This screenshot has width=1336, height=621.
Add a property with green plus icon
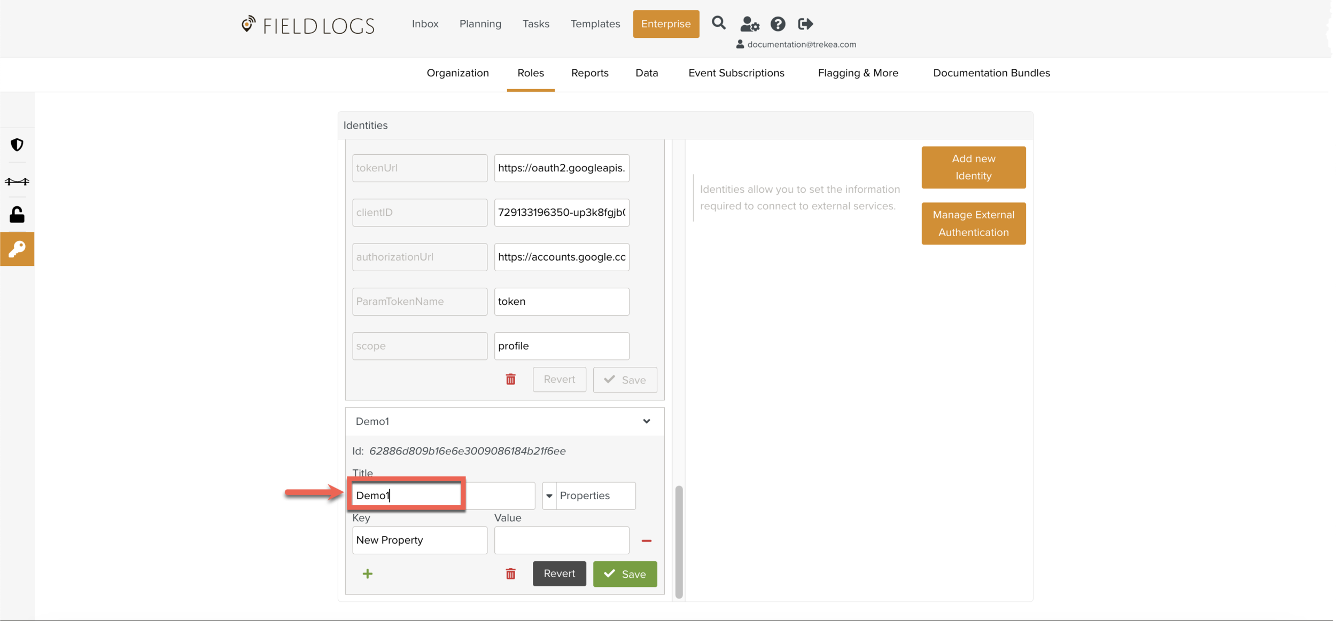pos(368,574)
